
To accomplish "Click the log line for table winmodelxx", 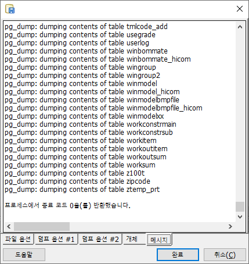I will [x=84, y=116].
